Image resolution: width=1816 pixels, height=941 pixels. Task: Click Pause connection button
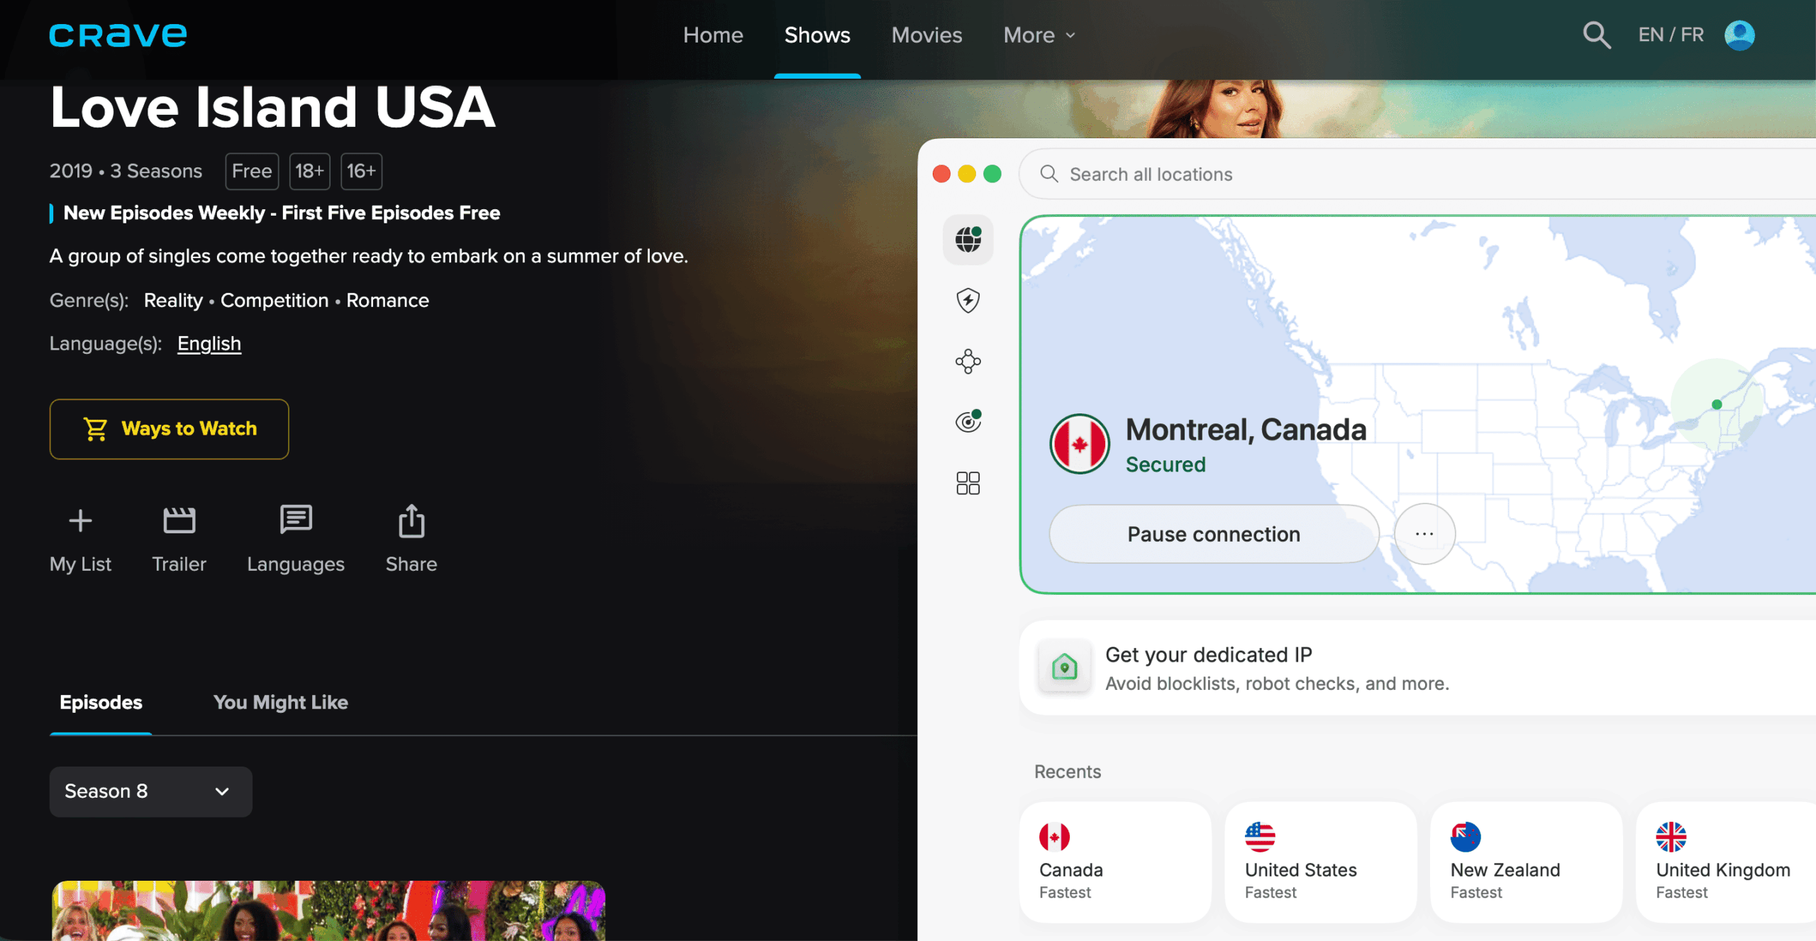pos(1214,534)
